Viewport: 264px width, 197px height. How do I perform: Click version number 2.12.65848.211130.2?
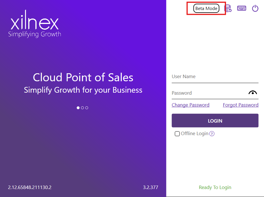pos(30,187)
